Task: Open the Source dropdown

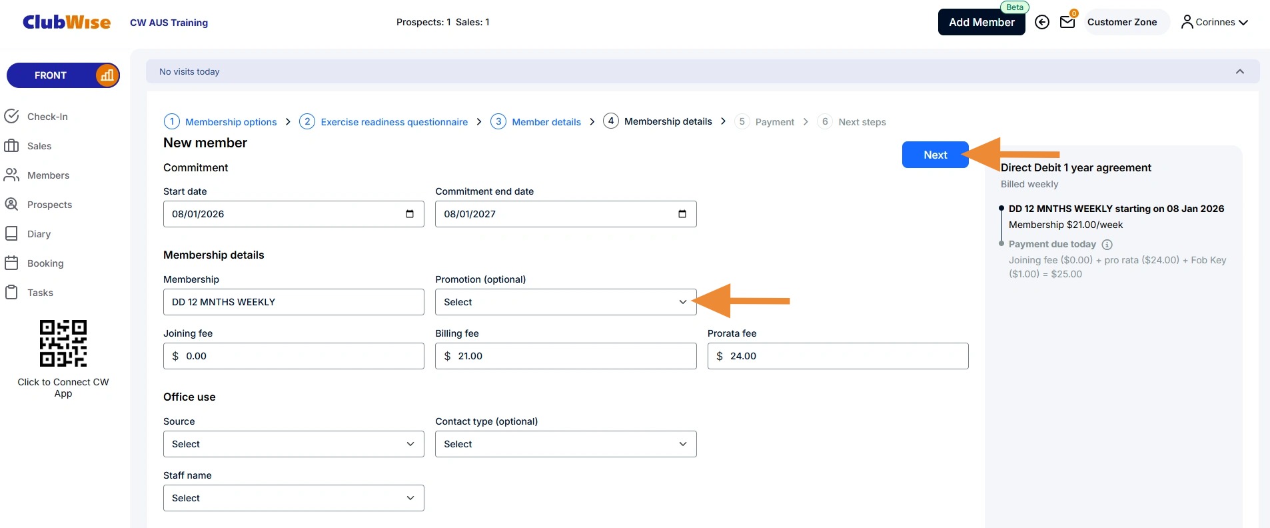Action: point(294,444)
